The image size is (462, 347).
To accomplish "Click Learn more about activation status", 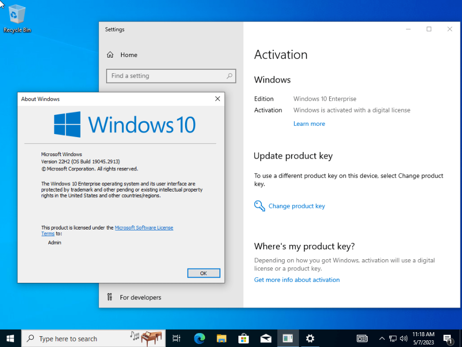I will point(309,124).
